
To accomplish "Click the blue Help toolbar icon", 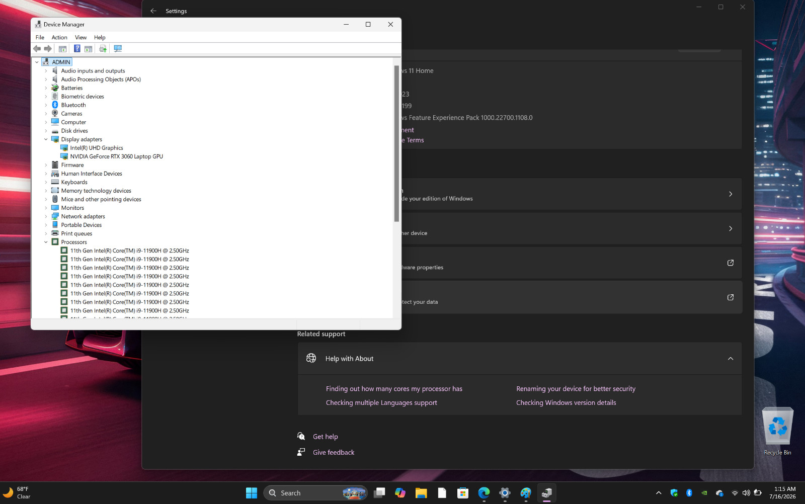I will pyautogui.click(x=77, y=49).
